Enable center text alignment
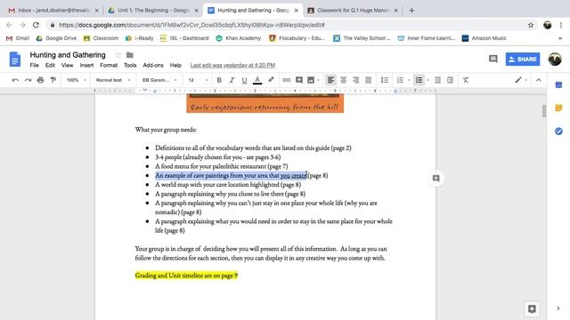This screenshot has width=570, height=320. [343, 80]
